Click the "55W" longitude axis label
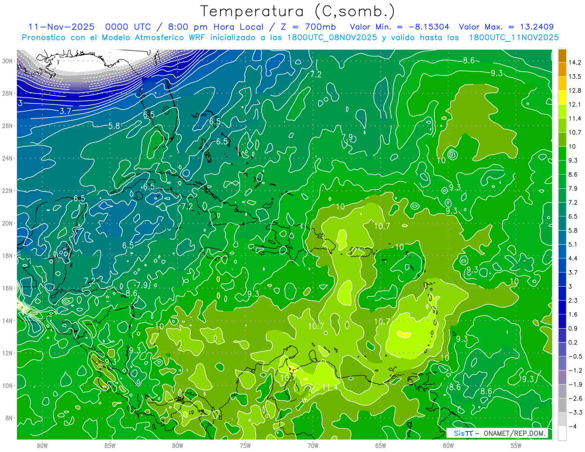Viewport: 585px width, 452px height. [516, 446]
